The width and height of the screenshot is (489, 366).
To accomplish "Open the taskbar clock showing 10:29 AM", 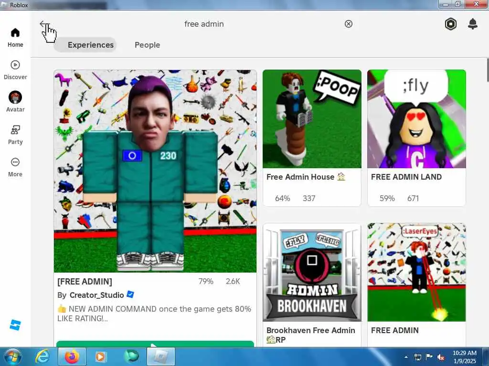I will coord(465,357).
